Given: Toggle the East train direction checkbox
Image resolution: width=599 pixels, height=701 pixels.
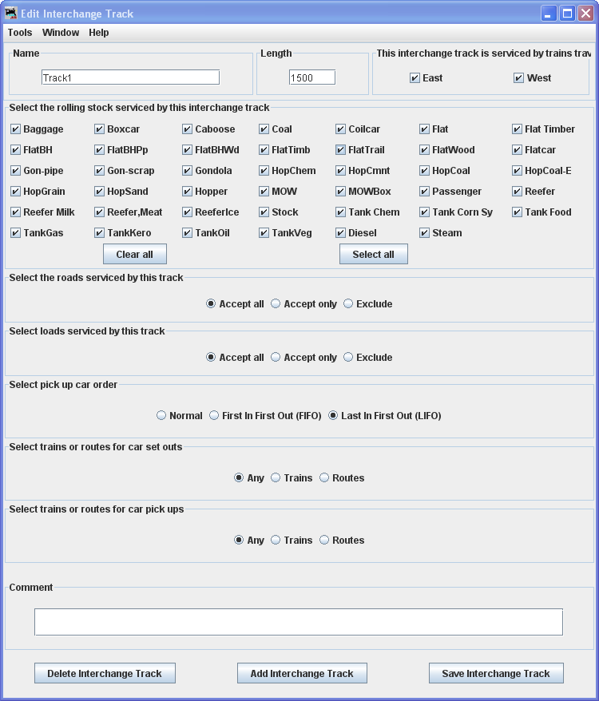Looking at the screenshot, I should click(x=415, y=78).
